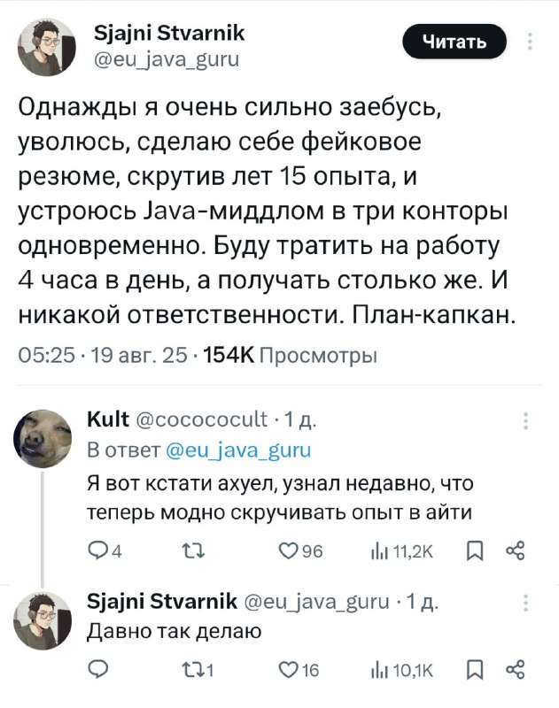
Task: Open the main tweet's three-dot menu
Action: (x=530, y=41)
